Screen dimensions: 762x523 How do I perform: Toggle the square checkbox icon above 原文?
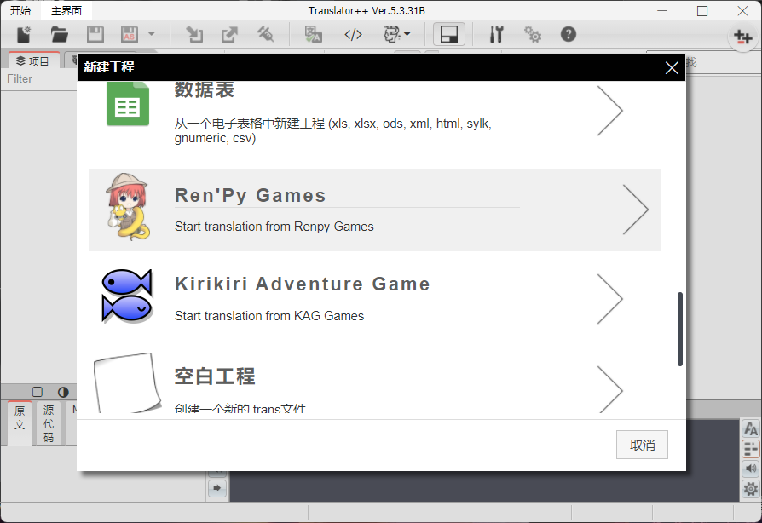tap(38, 392)
